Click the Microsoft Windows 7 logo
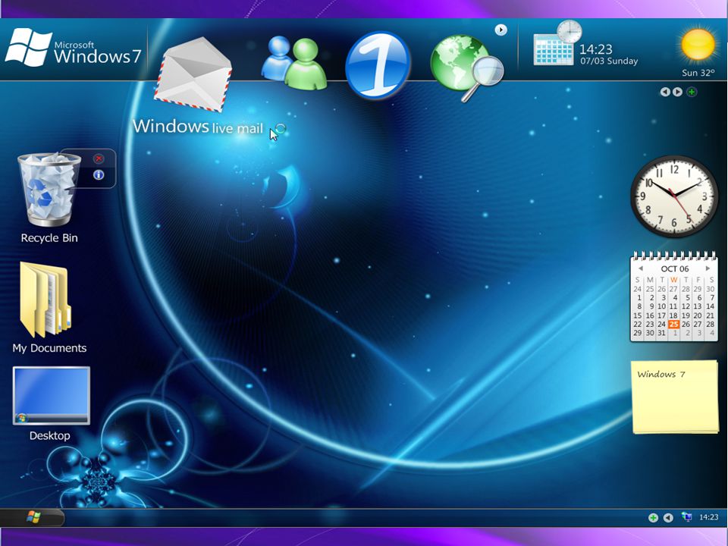Screen dimensions: 728x546 (x=73, y=47)
